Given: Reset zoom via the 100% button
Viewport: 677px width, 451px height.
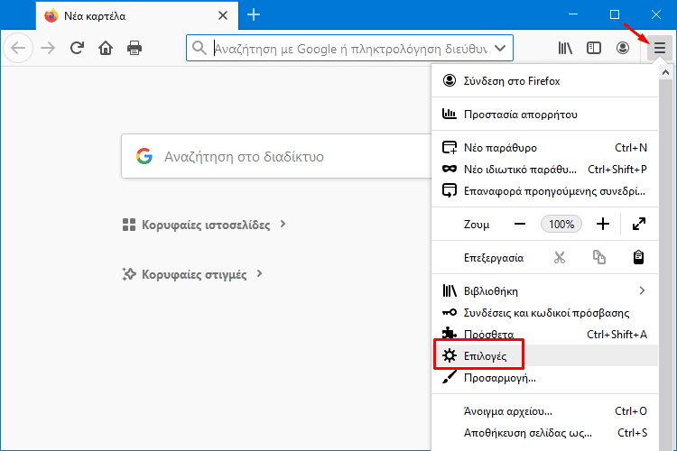Looking at the screenshot, I should (561, 224).
